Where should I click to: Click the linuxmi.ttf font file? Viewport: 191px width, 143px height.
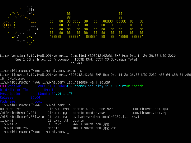[x=58, y=120]
